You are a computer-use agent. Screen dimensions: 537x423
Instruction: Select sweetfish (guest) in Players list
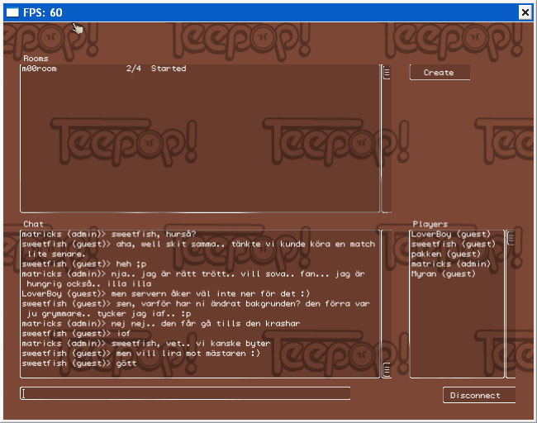(453, 245)
